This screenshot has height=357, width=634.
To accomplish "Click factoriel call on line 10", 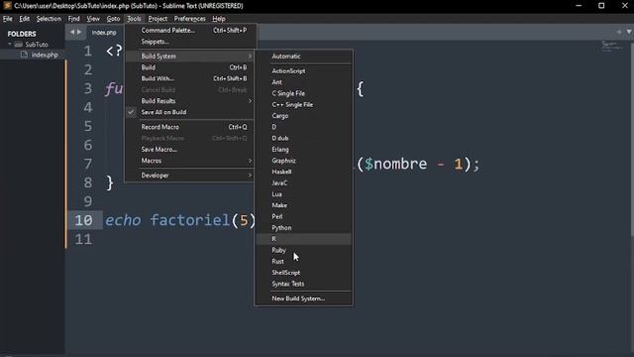I will [x=189, y=220].
